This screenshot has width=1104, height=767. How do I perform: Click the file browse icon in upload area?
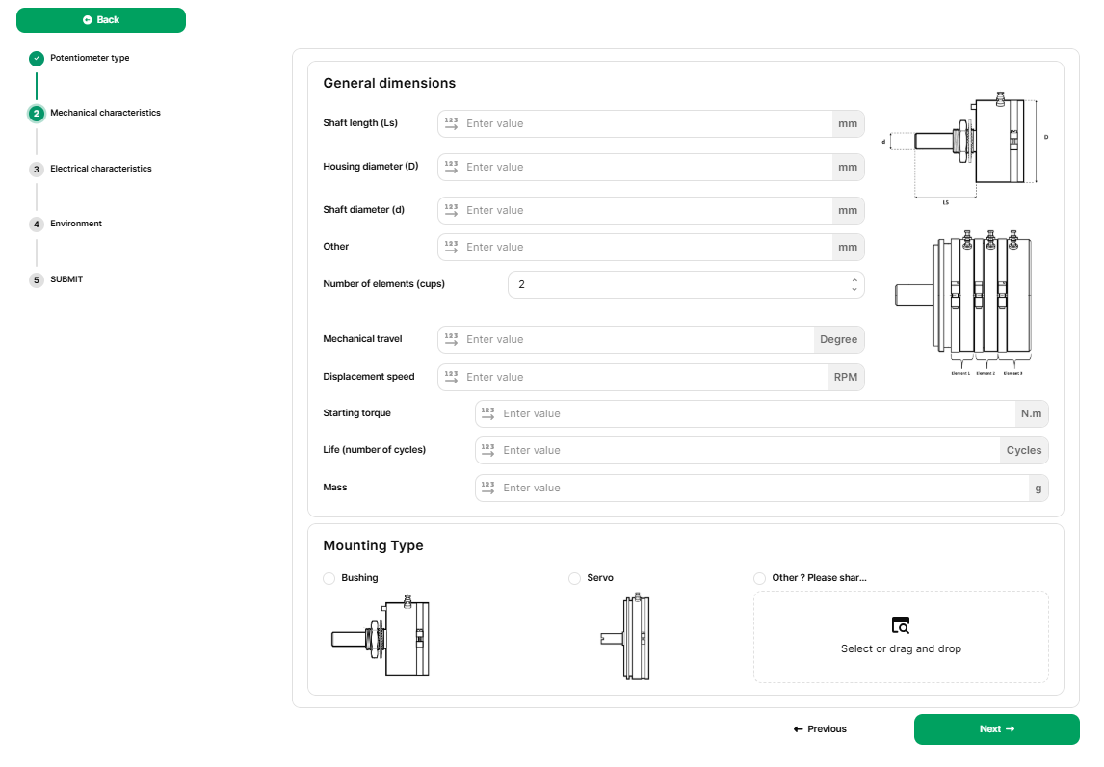pyautogui.click(x=901, y=625)
